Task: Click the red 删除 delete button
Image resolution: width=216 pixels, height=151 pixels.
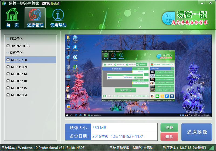Action: tap(169, 137)
